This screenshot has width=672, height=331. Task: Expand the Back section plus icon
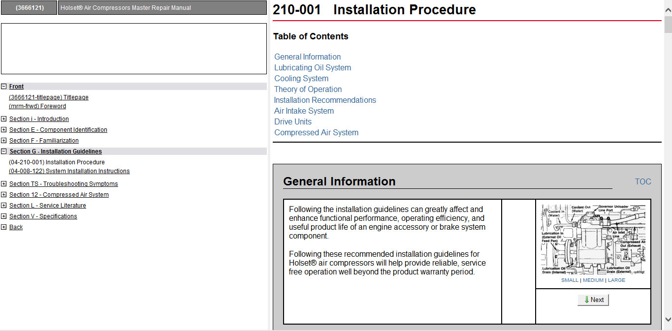[4, 227]
